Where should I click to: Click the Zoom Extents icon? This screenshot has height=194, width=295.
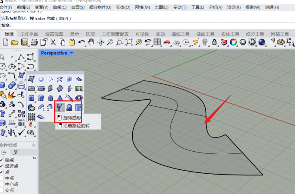[129, 42]
